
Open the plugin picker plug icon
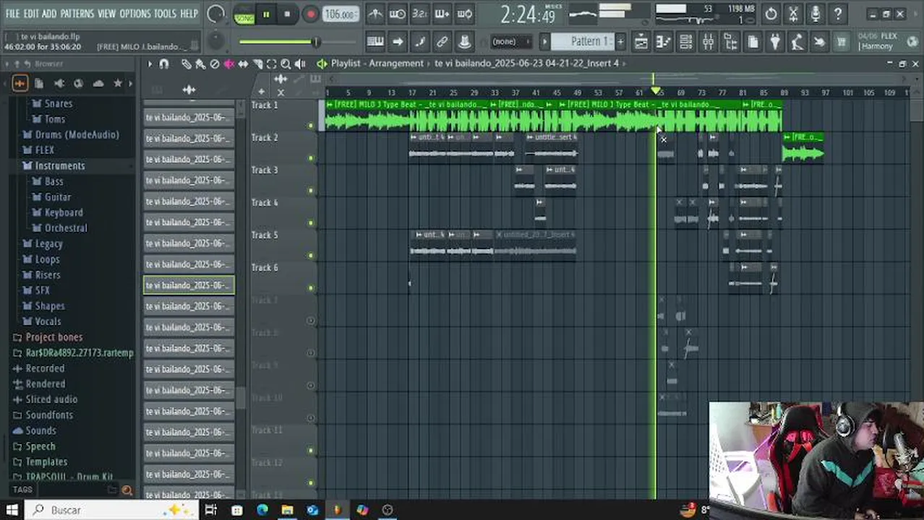point(774,42)
